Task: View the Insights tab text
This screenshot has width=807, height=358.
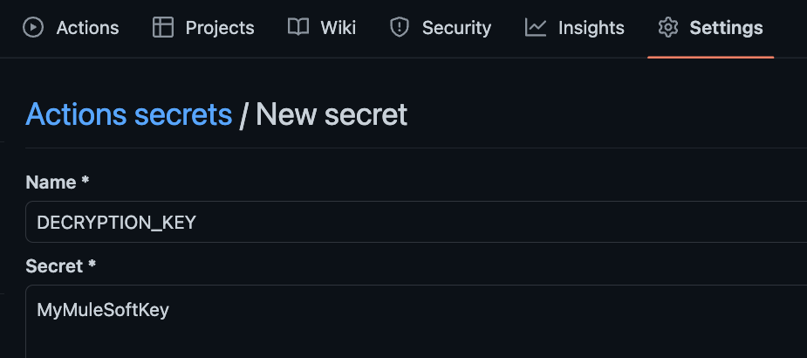Action: tap(591, 28)
